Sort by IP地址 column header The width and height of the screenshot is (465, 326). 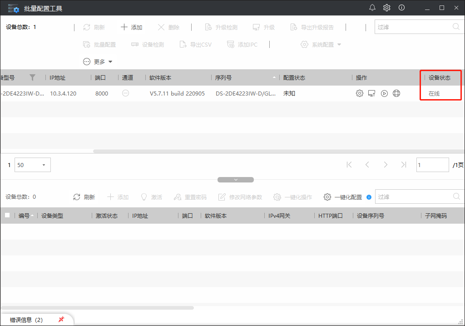(58, 78)
